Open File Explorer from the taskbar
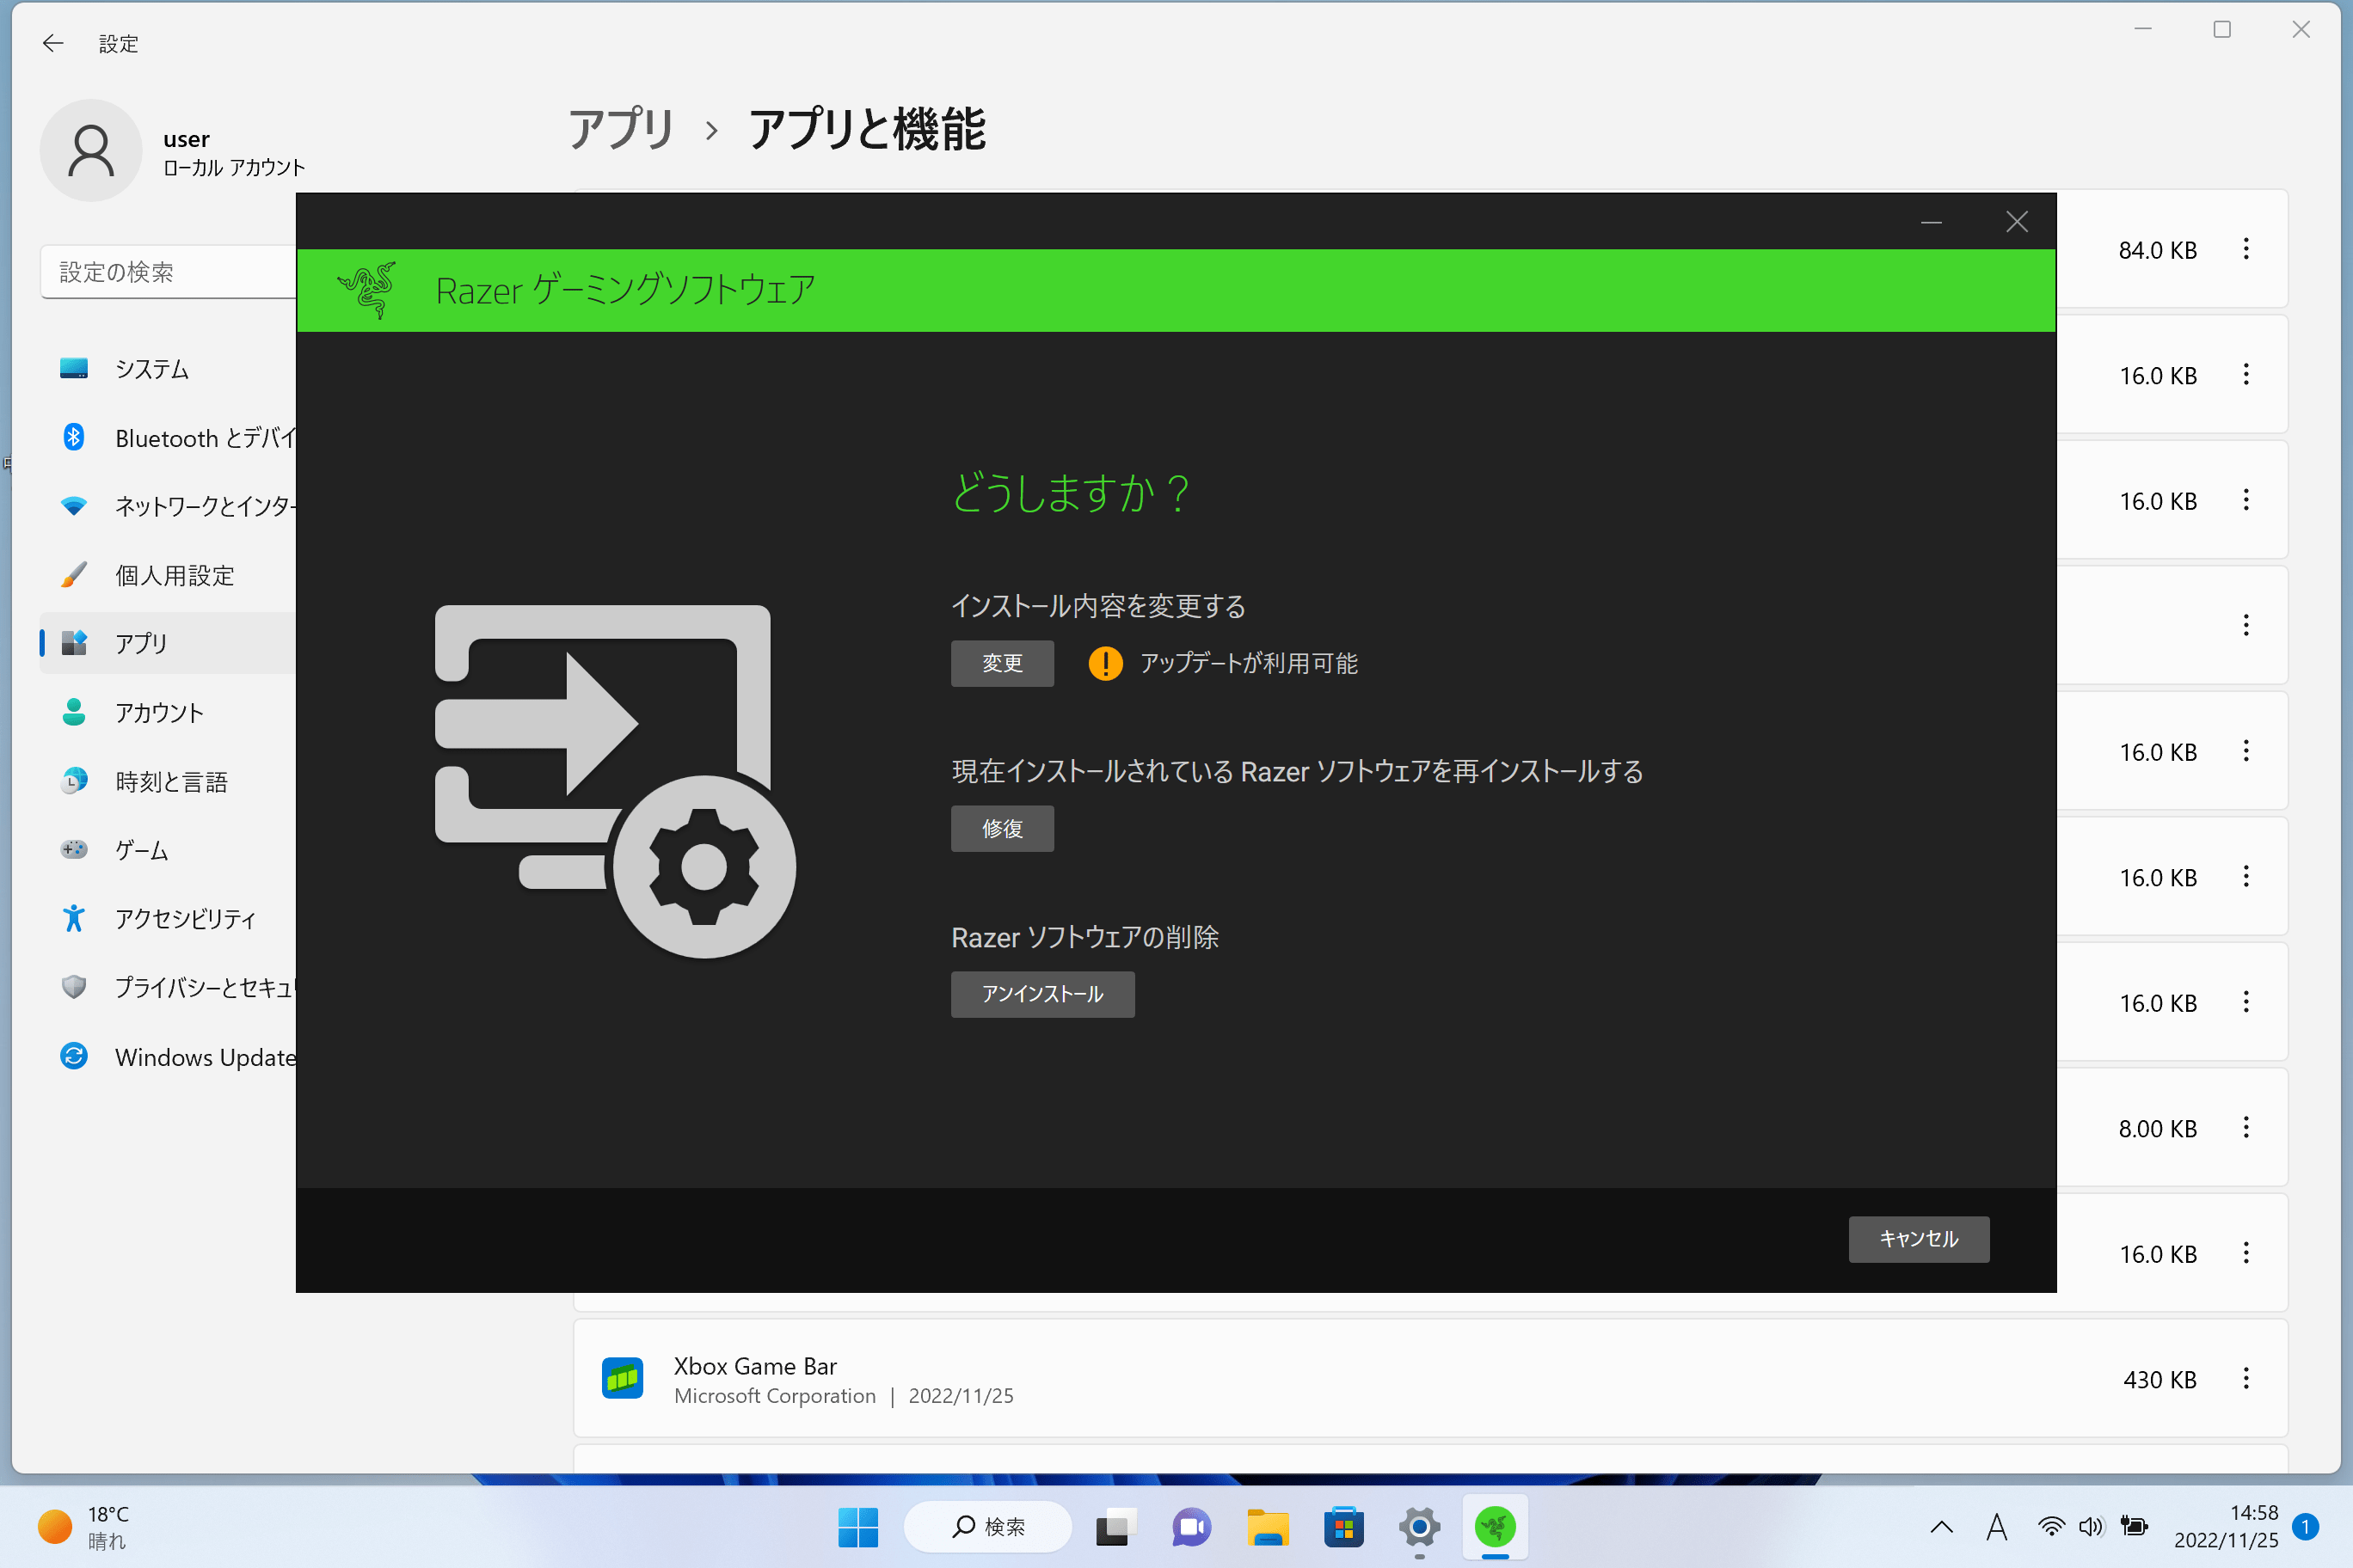The height and width of the screenshot is (1568, 2353). click(1267, 1526)
